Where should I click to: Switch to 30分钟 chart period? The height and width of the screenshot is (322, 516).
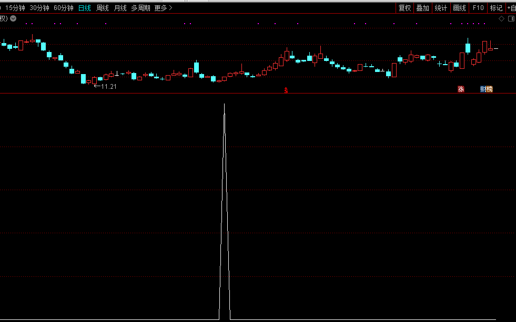point(39,8)
